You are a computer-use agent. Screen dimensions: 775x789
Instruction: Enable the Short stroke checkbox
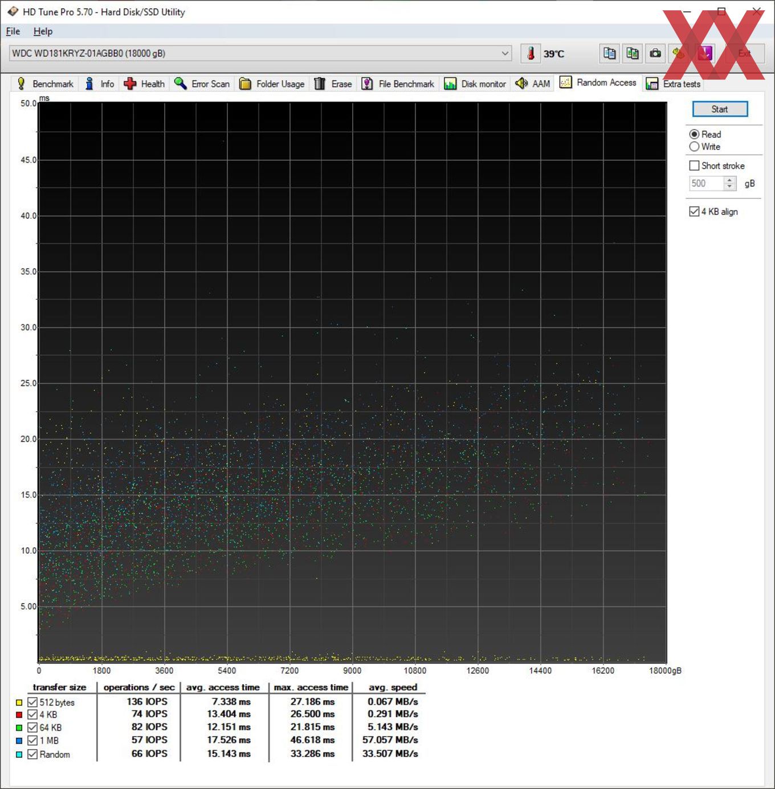[x=694, y=166]
